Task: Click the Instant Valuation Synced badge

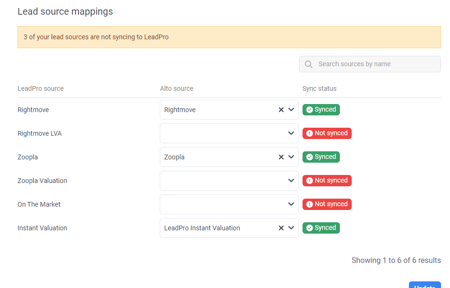Action: [x=321, y=228]
